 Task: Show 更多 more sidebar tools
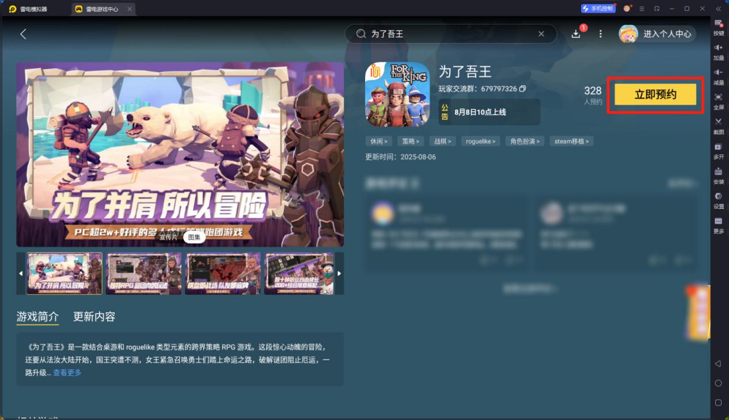point(718,225)
